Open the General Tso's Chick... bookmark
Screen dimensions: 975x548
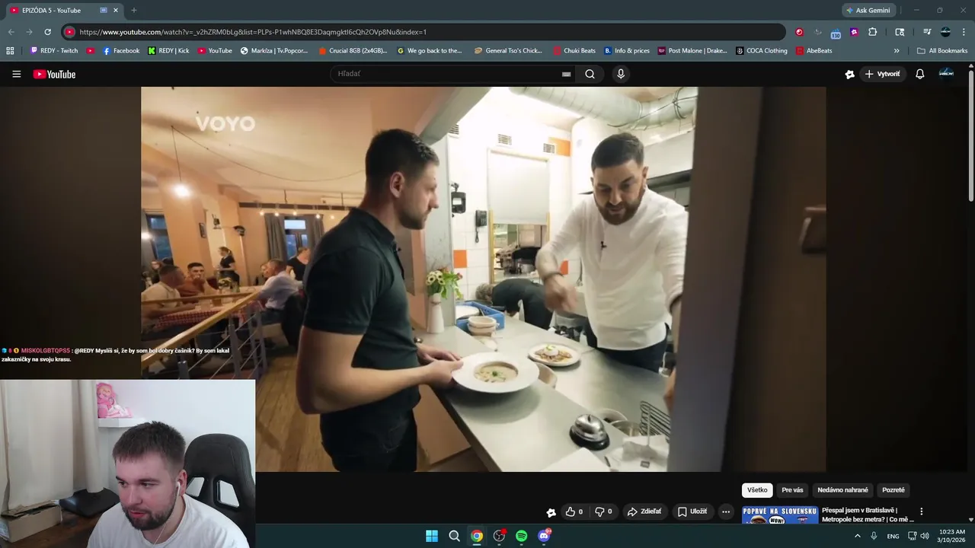pos(508,51)
